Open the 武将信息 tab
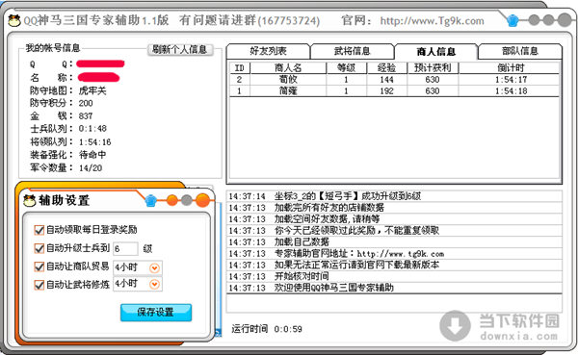This screenshot has height=355, width=578. pos(352,51)
